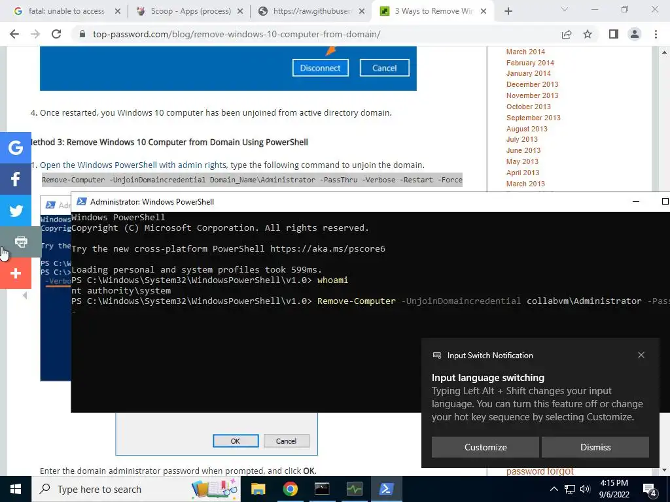Close the 'fatal: unable to access' tab
This screenshot has width=670, height=502.
(x=118, y=12)
